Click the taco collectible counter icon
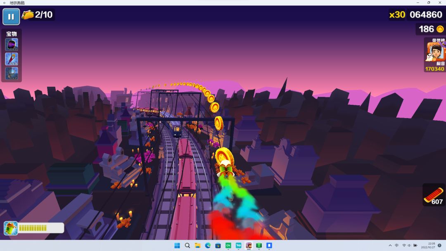Screen dimensions: 446x251 pyautogui.click(x=28, y=14)
